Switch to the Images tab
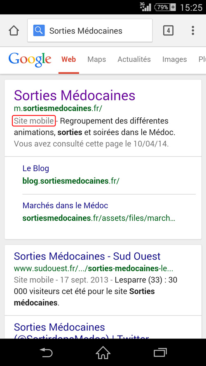 point(174,60)
